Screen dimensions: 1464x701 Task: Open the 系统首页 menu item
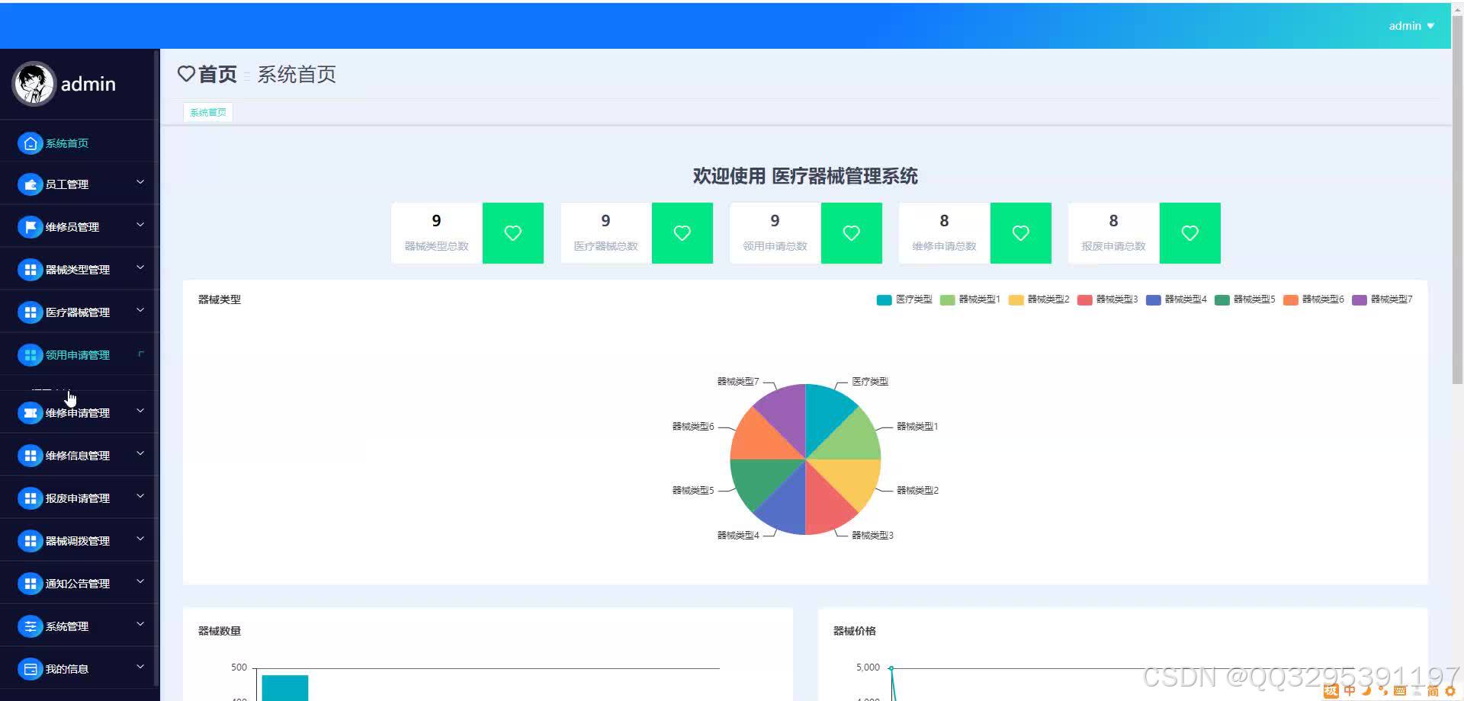click(67, 143)
